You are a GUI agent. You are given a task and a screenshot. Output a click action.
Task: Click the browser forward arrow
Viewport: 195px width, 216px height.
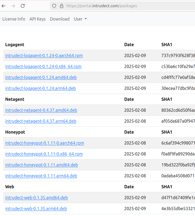click(x=13, y=6)
